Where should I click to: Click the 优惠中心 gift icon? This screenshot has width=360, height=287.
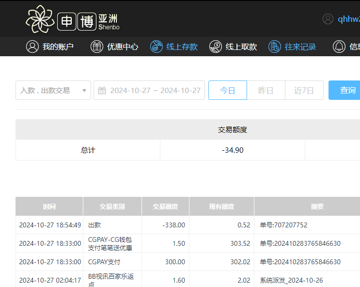point(97,47)
